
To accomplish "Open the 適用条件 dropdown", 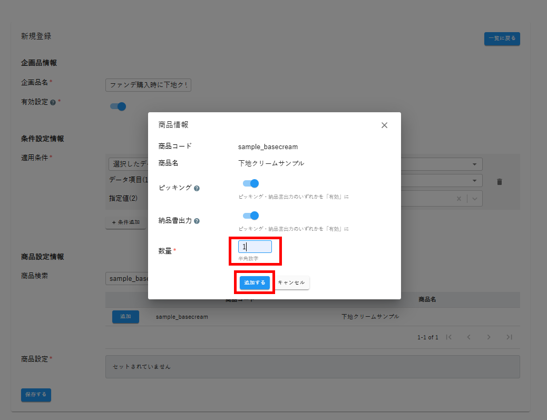I will pyautogui.click(x=474, y=164).
